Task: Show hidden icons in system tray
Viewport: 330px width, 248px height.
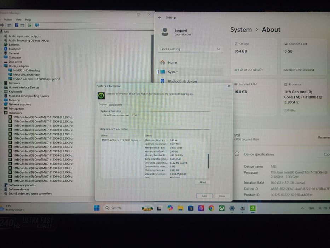Action: pyautogui.click(x=302, y=208)
